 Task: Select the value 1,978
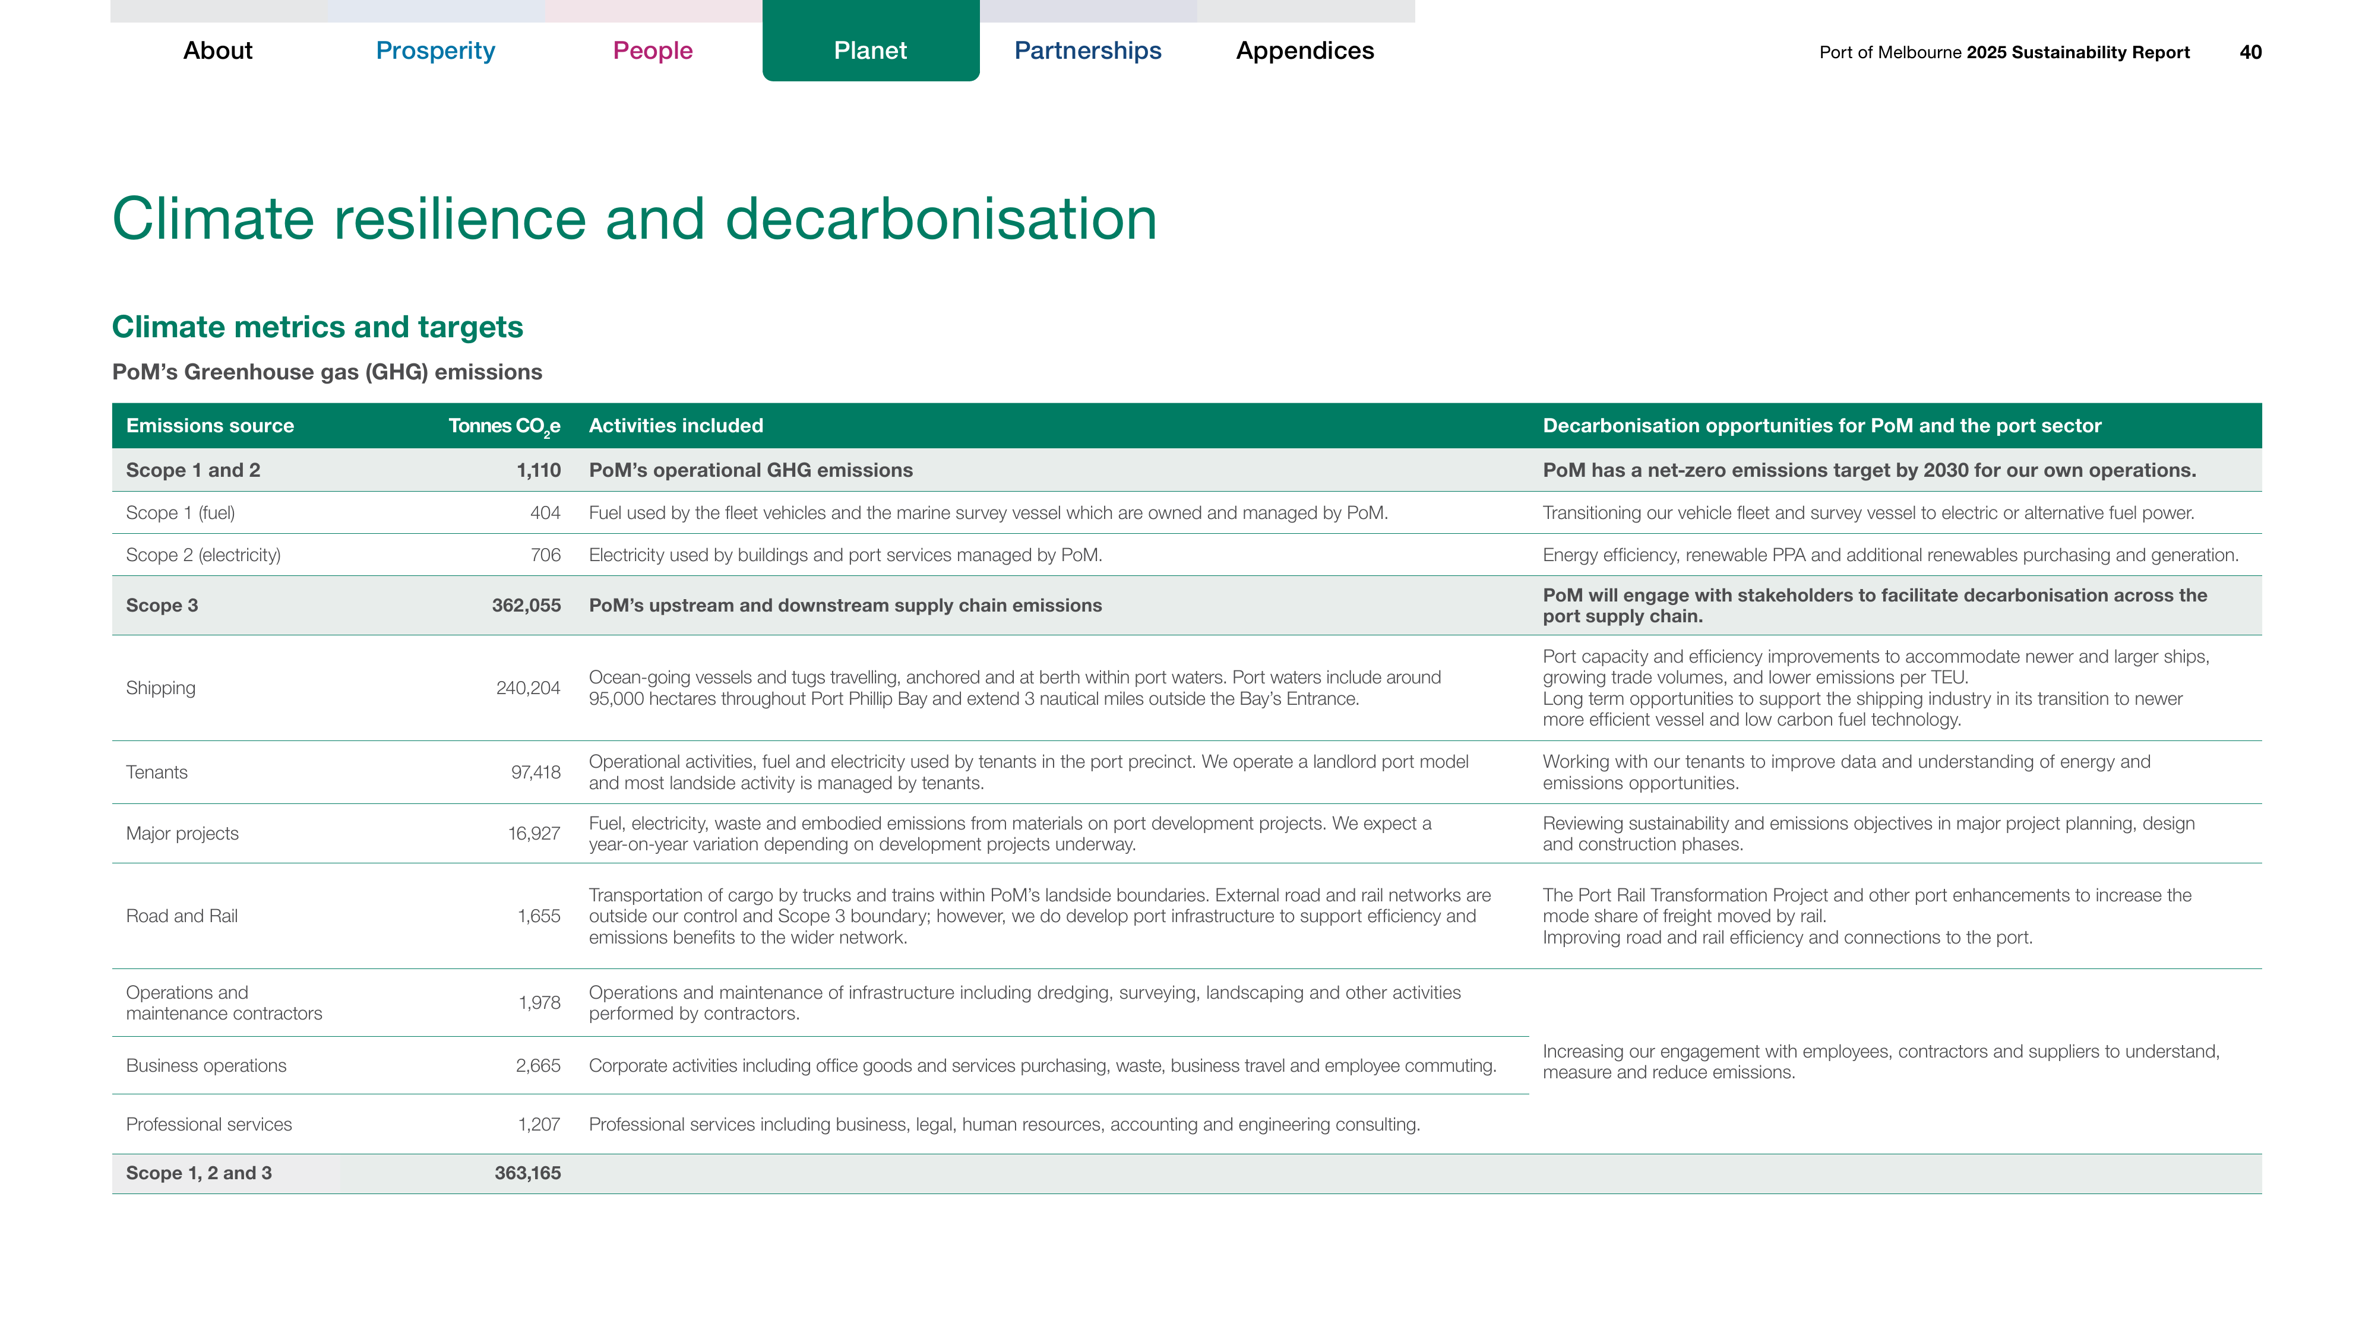coord(539,1003)
